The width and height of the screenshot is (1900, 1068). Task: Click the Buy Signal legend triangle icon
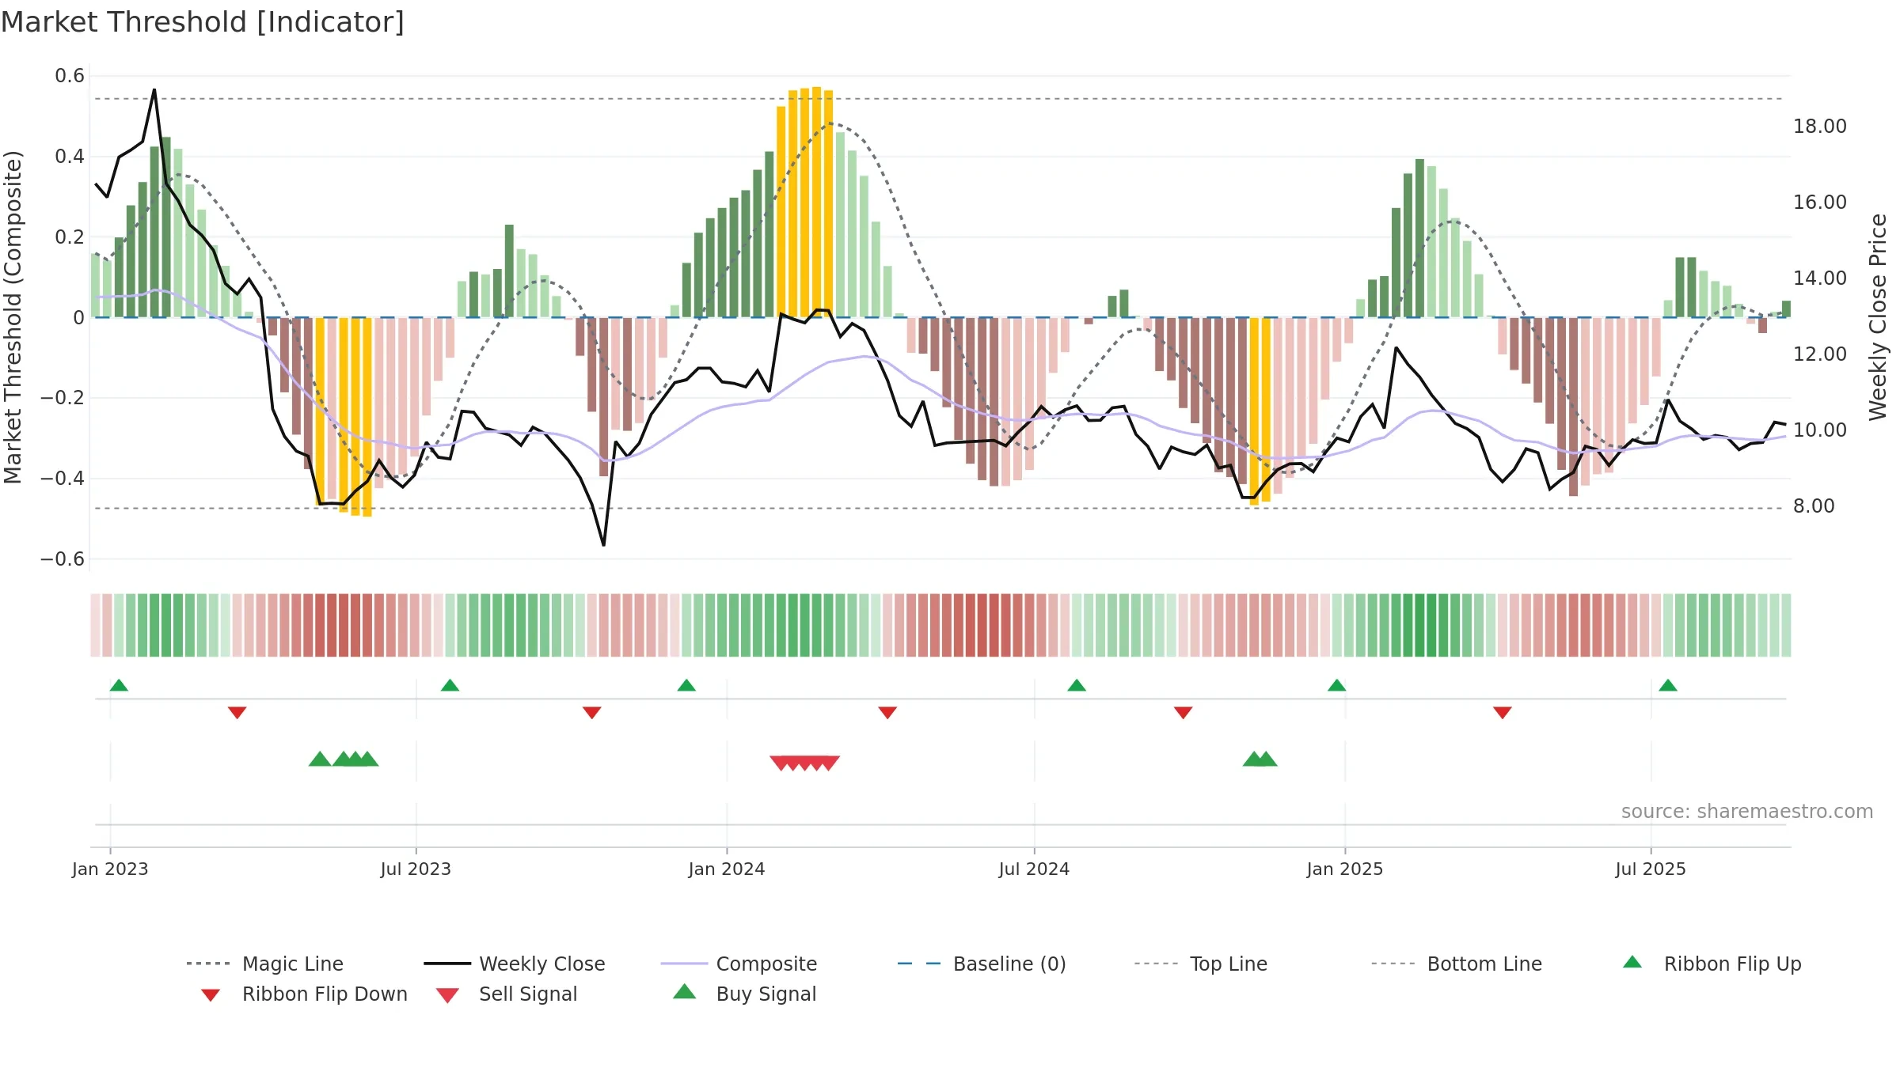click(685, 992)
